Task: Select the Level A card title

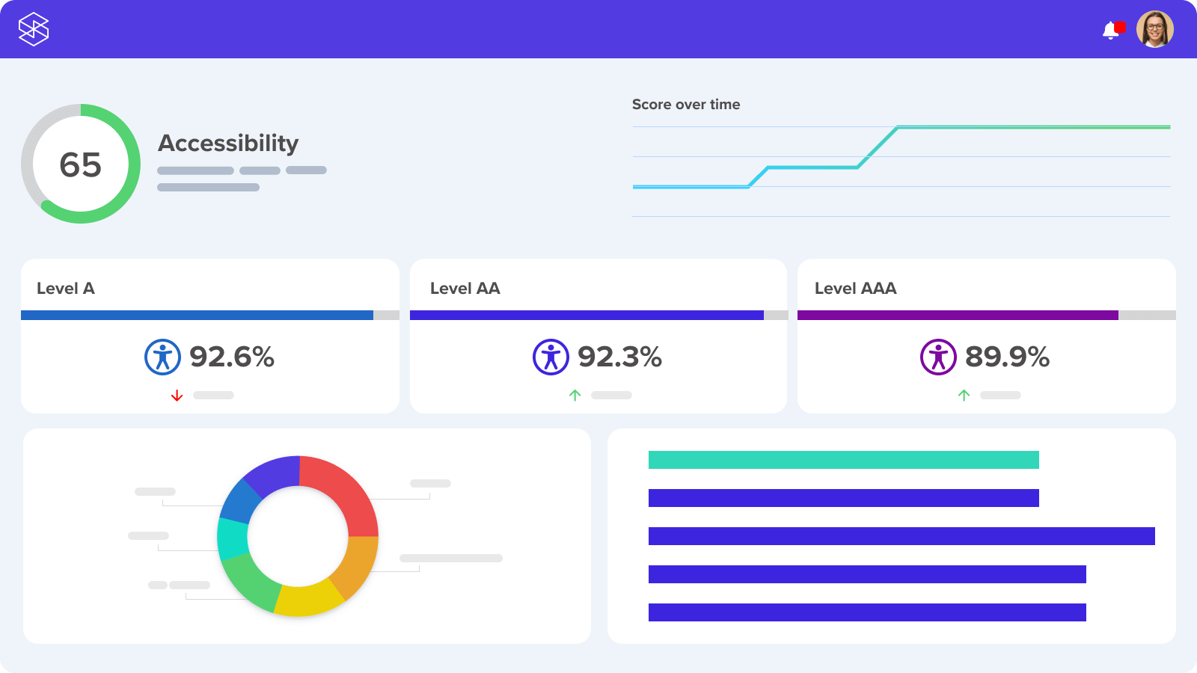Action: 66,289
